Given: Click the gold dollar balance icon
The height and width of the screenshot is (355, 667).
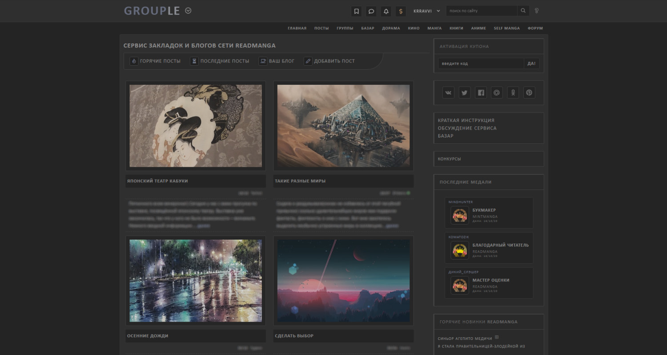Looking at the screenshot, I should 400,12.
